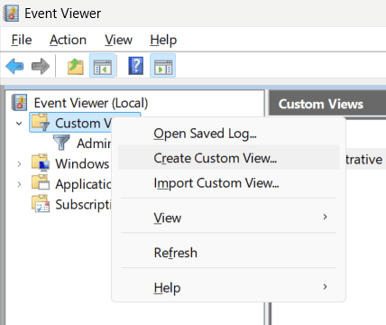Open the File menu

[x=22, y=40]
